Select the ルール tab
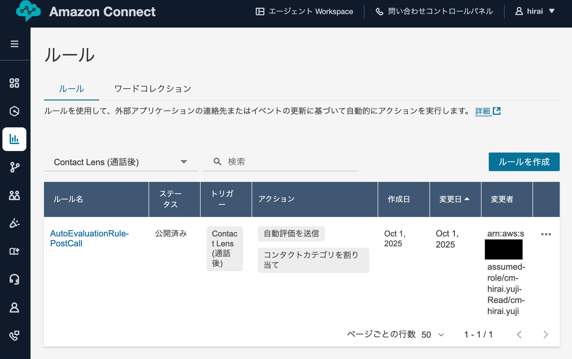Screen dimensions: 572x359 click(x=71, y=89)
